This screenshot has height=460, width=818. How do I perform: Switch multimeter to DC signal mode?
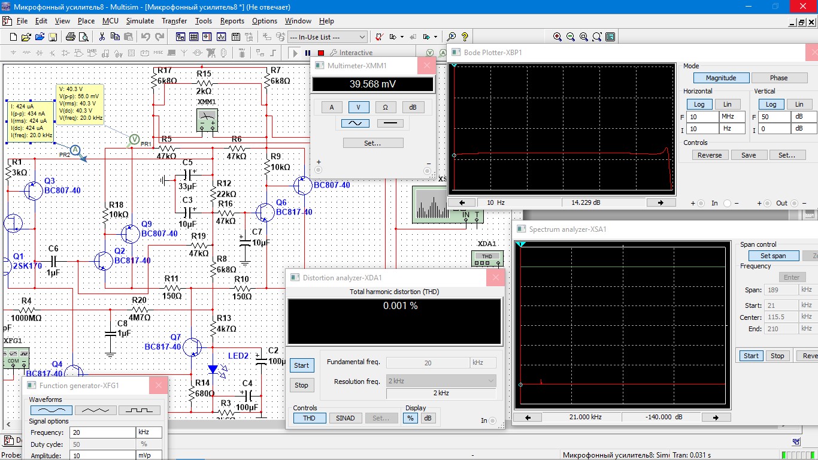(x=390, y=123)
